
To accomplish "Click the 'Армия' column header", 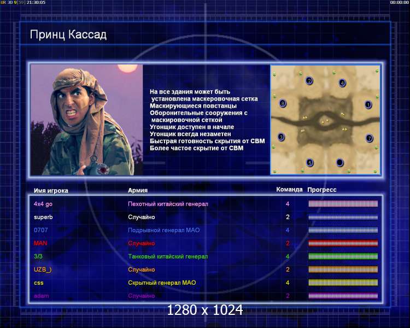I will (x=137, y=190).
